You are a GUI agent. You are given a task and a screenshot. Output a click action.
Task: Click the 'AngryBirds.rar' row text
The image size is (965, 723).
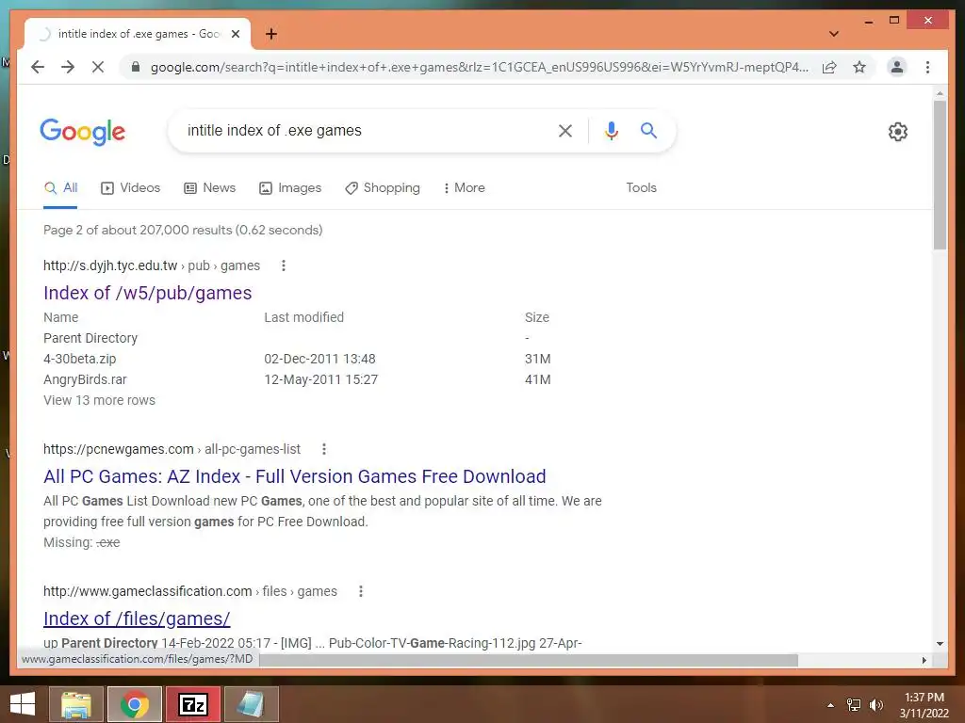[85, 379]
